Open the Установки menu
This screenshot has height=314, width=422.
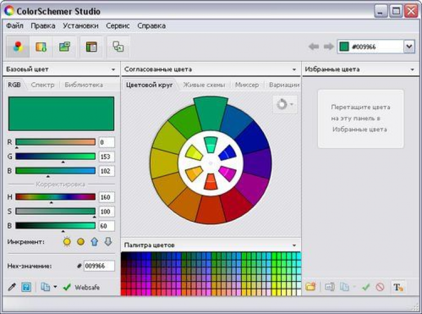[x=80, y=26]
